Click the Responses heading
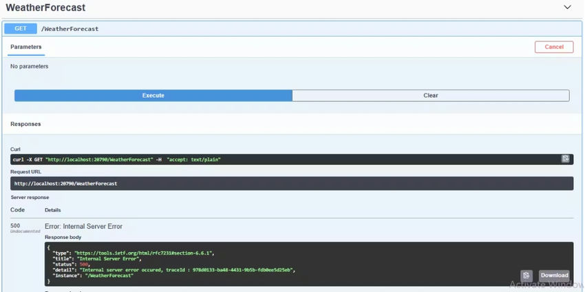 point(25,124)
